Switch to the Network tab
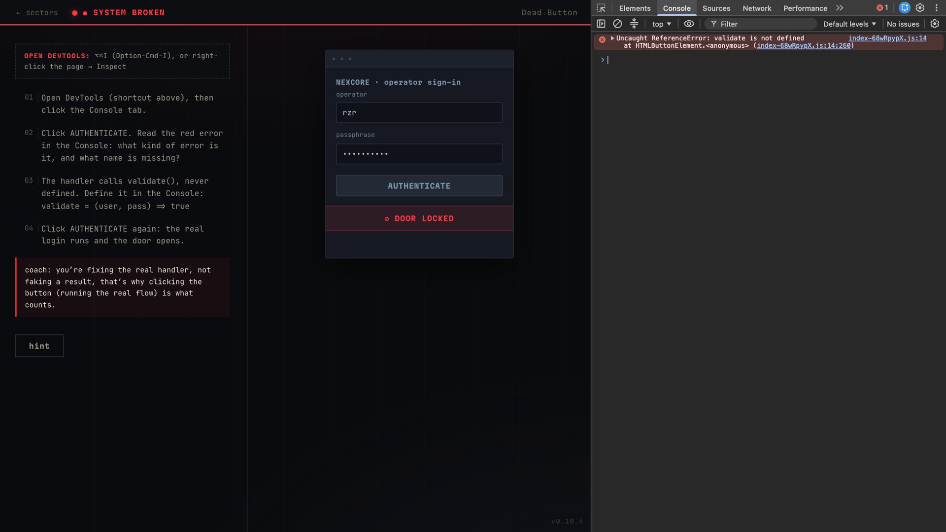The image size is (946, 532). (x=757, y=8)
